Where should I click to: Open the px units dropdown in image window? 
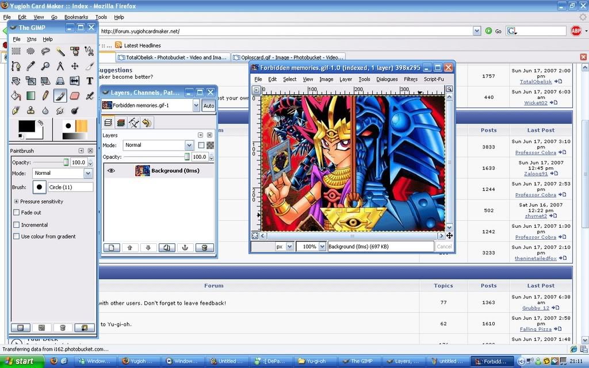(x=290, y=247)
